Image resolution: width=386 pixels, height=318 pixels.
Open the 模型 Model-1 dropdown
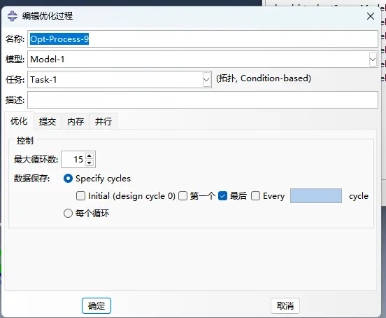coord(373,60)
